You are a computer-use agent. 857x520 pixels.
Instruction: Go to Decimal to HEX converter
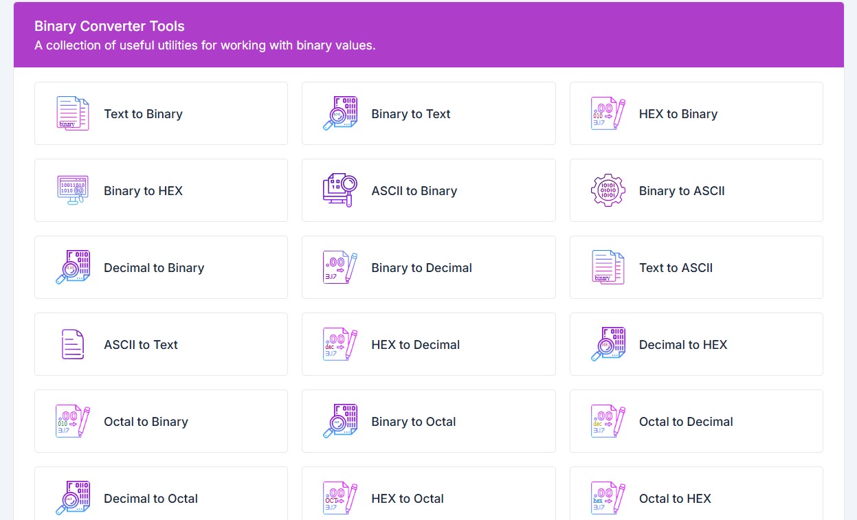682,345
